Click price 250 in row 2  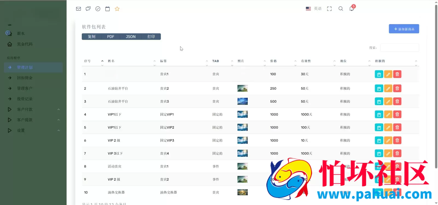273,88
